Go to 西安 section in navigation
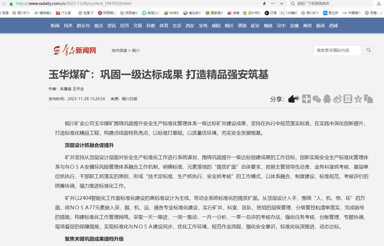384x246 pixels. 190,26
